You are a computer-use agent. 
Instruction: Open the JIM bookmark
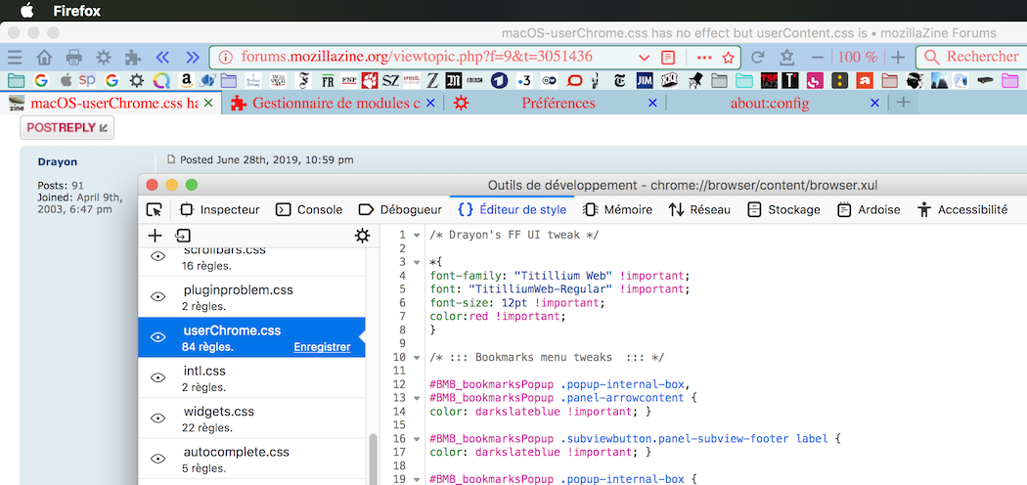645,80
